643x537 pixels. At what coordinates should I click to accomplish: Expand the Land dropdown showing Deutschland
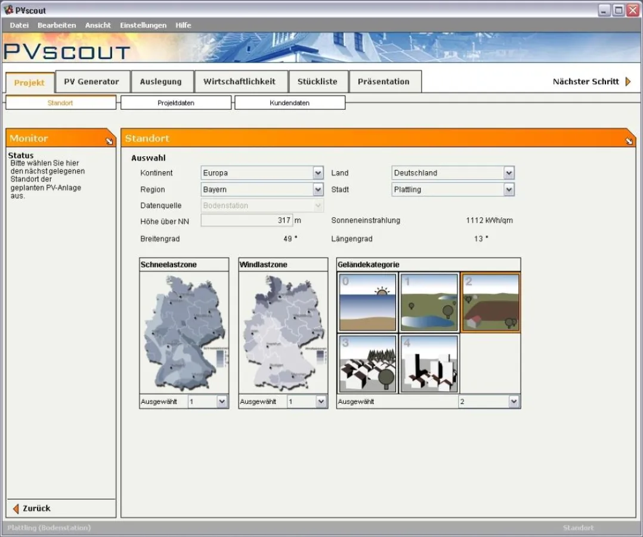(x=508, y=173)
